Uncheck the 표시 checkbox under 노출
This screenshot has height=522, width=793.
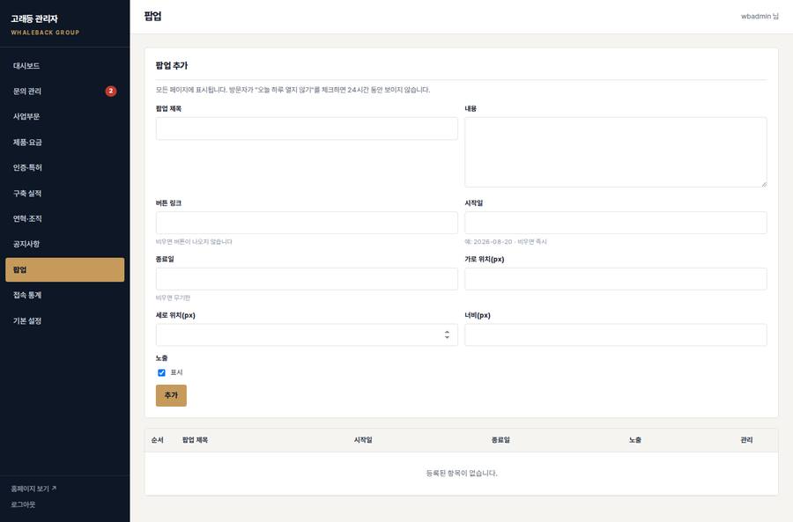click(161, 372)
